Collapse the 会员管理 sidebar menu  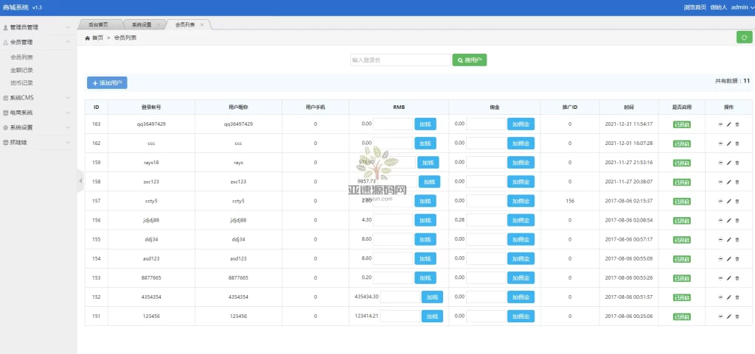tap(38, 42)
